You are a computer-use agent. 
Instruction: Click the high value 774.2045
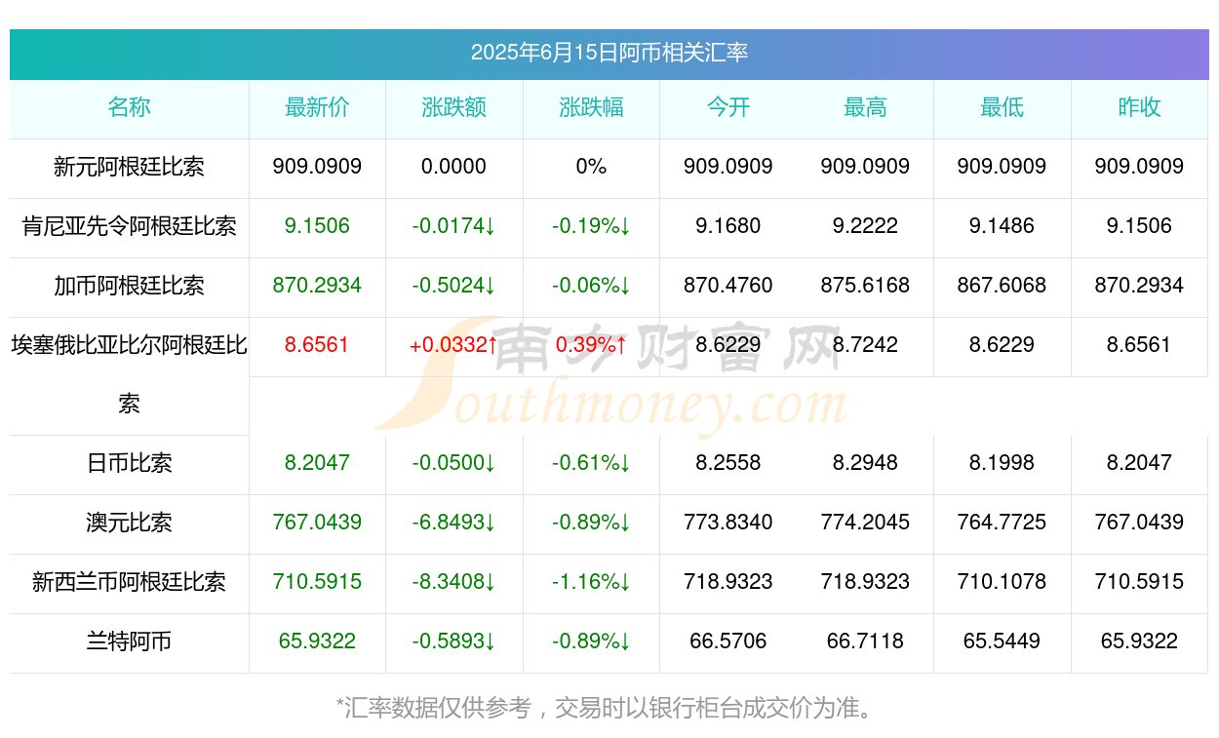point(865,523)
